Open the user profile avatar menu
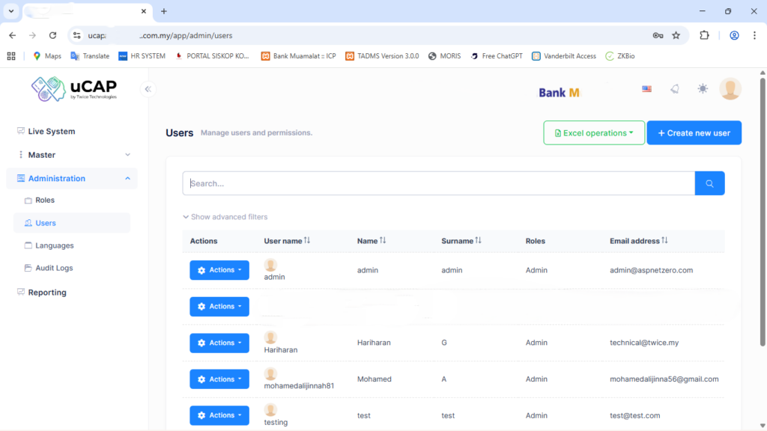 point(730,89)
